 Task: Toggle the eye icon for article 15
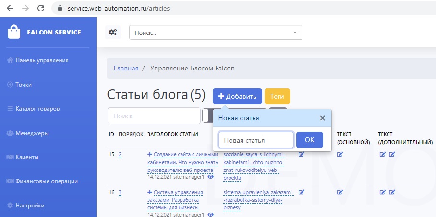click(210, 177)
